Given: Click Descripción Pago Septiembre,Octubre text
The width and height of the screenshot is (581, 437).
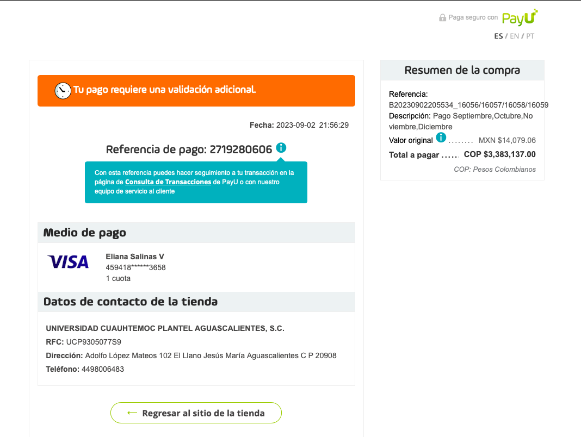Looking at the screenshot, I should pyautogui.click(x=461, y=121).
